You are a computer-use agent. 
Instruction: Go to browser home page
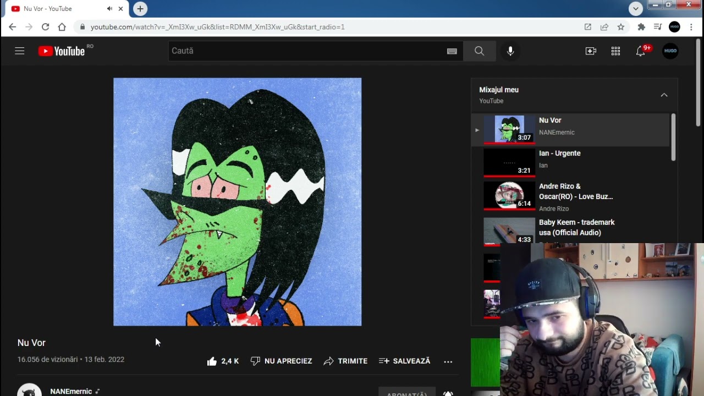point(62,26)
